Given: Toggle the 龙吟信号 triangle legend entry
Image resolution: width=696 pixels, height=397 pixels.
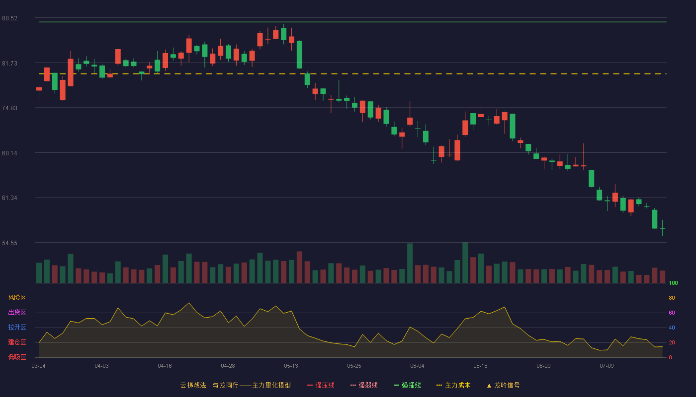Looking at the screenshot, I should (503, 385).
